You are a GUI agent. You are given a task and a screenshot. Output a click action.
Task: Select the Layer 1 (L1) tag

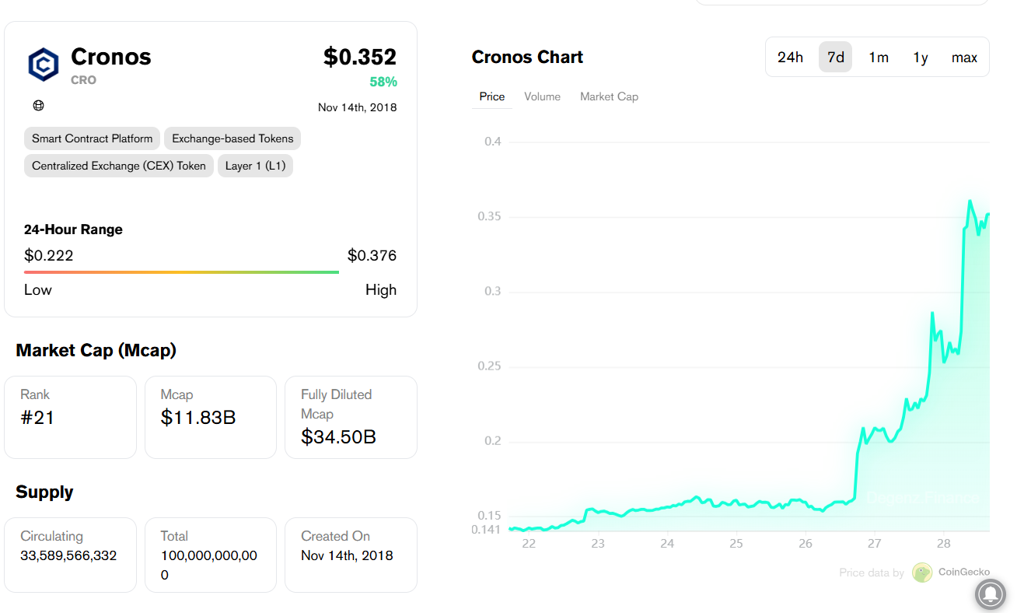[x=255, y=166]
